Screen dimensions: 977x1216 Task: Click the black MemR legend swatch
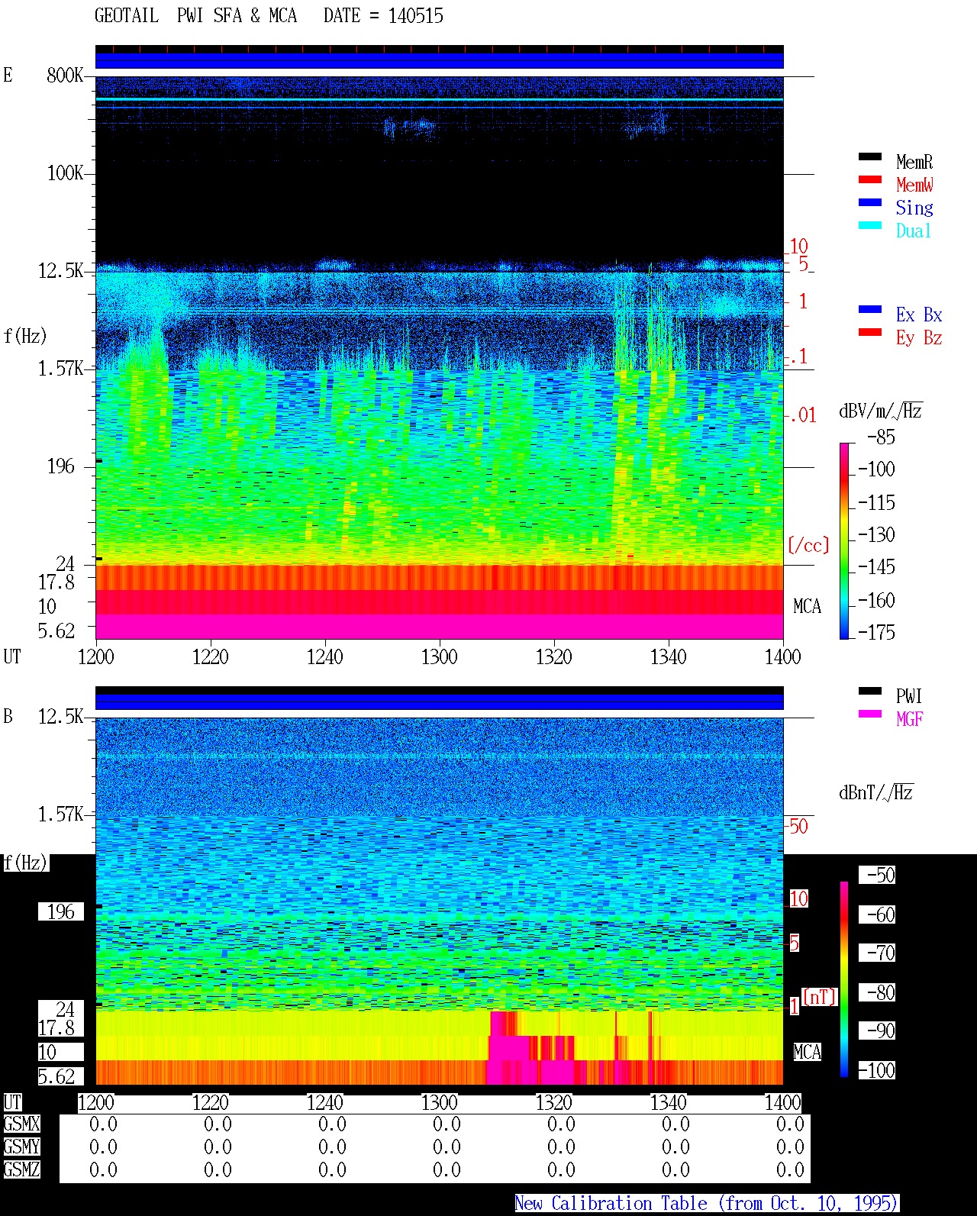coord(870,156)
